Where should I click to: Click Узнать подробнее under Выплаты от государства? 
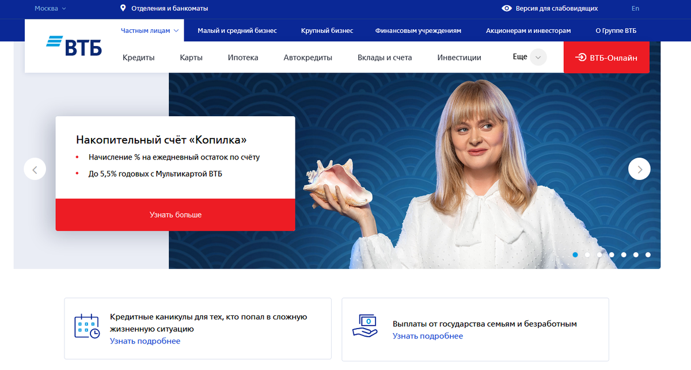[428, 336]
